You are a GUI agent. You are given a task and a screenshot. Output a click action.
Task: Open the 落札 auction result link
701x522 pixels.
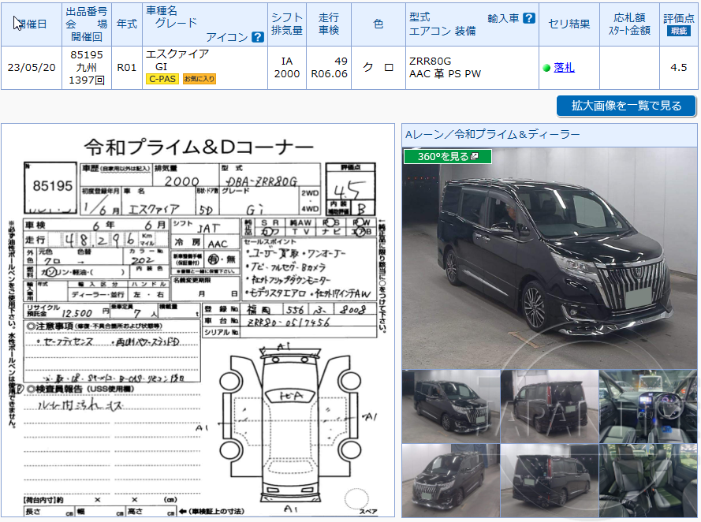[564, 67]
